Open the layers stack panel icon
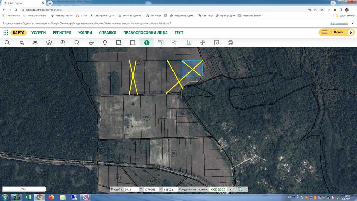357x201 pixels. [49, 43]
